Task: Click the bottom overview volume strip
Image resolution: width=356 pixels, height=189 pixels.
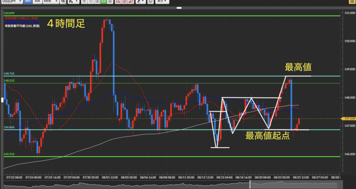Action: [x=173, y=184]
